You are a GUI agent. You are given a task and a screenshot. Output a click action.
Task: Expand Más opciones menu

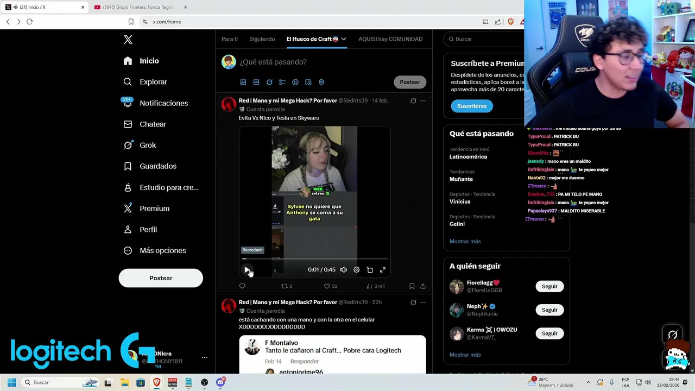pos(155,250)
